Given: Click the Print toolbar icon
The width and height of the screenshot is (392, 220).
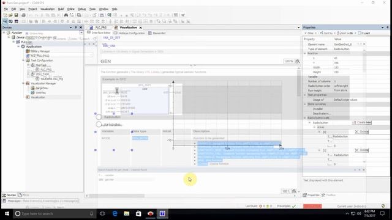Looking at the screenshot, I should coord(23,15).
